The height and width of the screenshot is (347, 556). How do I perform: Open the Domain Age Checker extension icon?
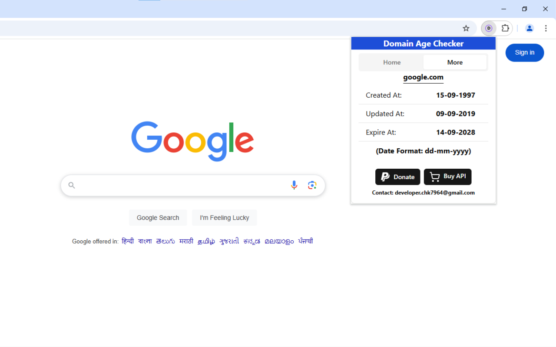489,28
